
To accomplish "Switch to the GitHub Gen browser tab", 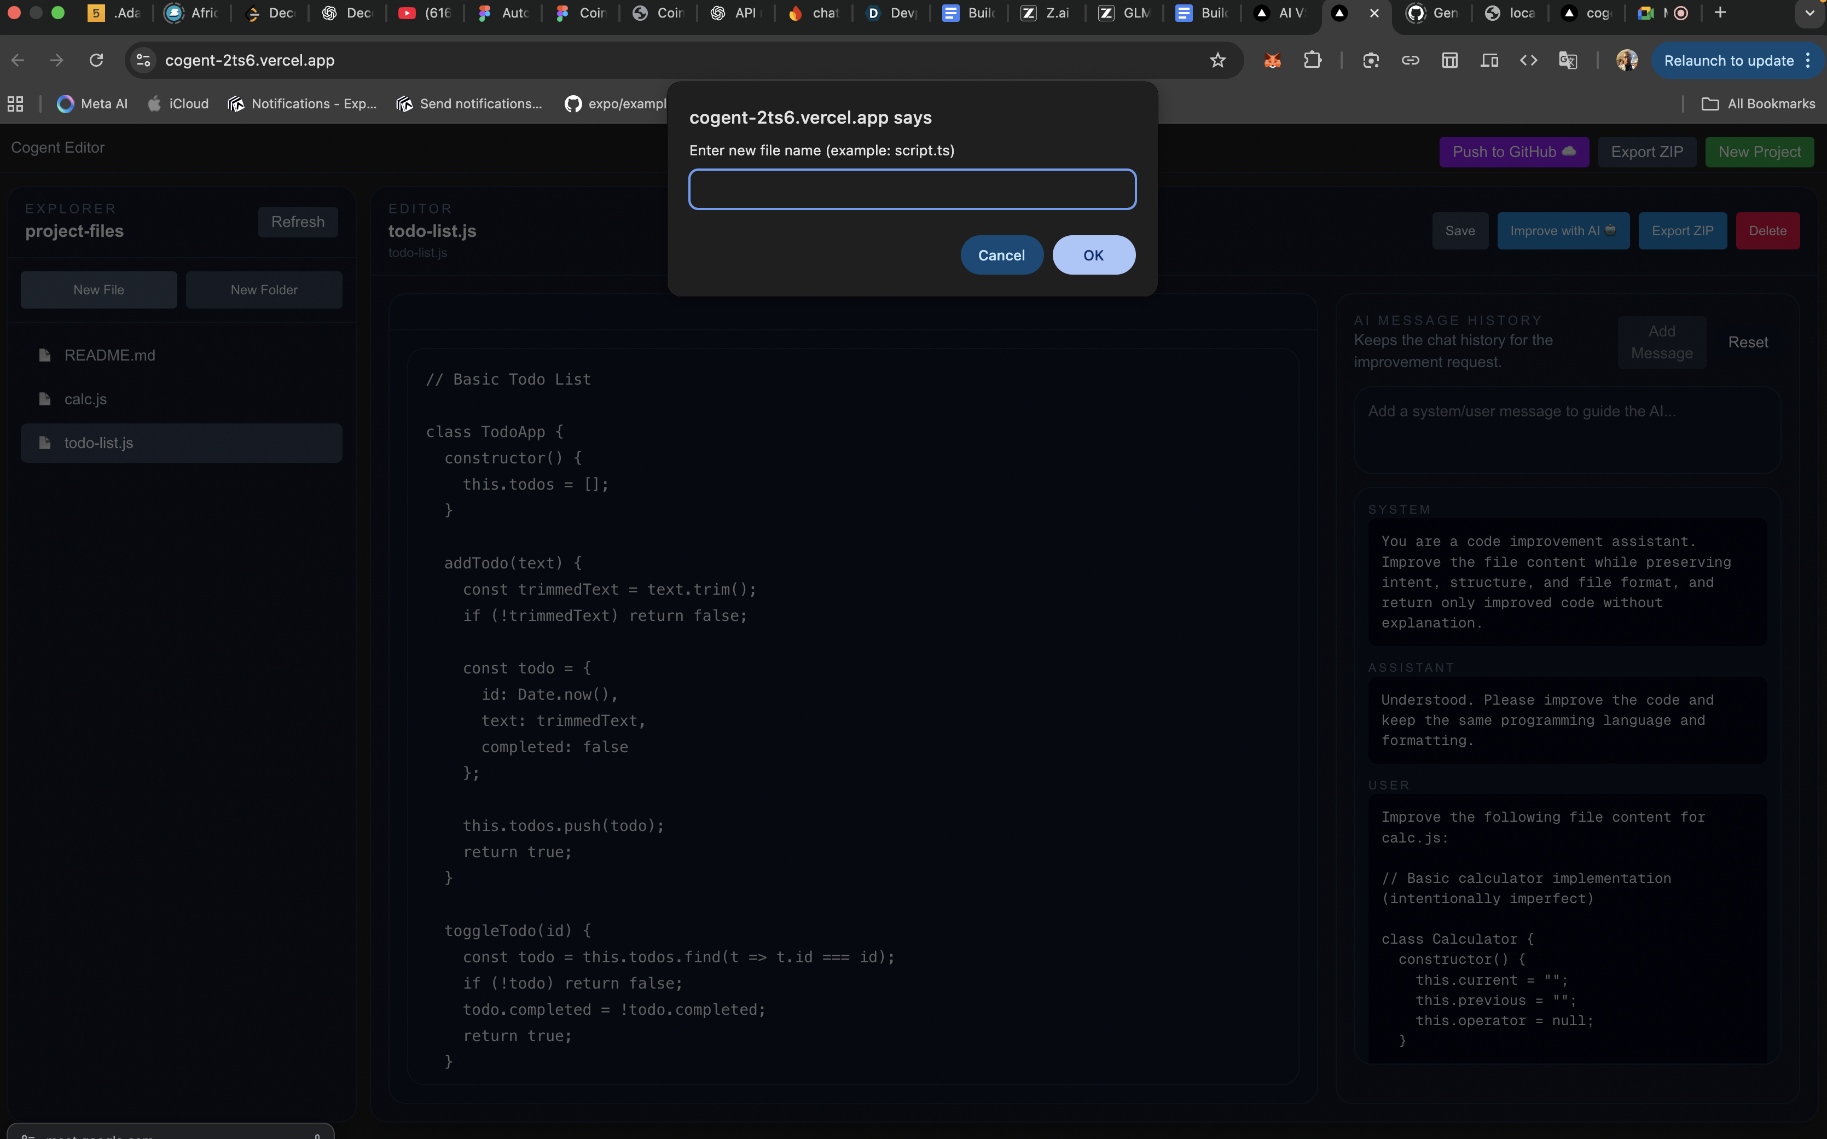I will click(1432, 13).
